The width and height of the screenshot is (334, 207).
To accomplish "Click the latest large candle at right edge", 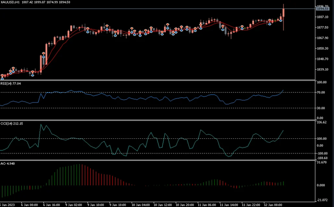I will pos(284,12).
